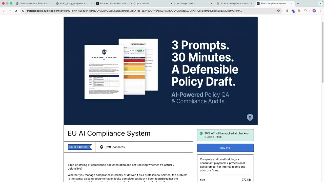
Task: Open the Draft Standards seller link
Action: [x=114, y=147]
